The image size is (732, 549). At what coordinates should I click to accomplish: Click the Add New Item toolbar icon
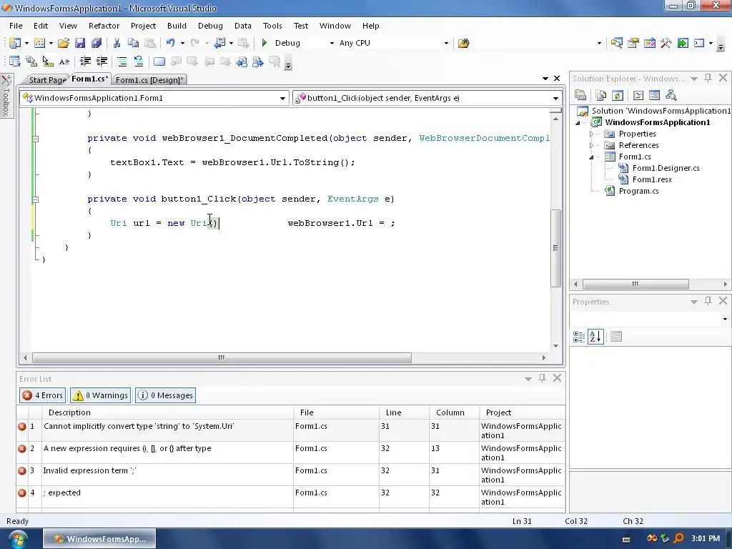(39, 43)
